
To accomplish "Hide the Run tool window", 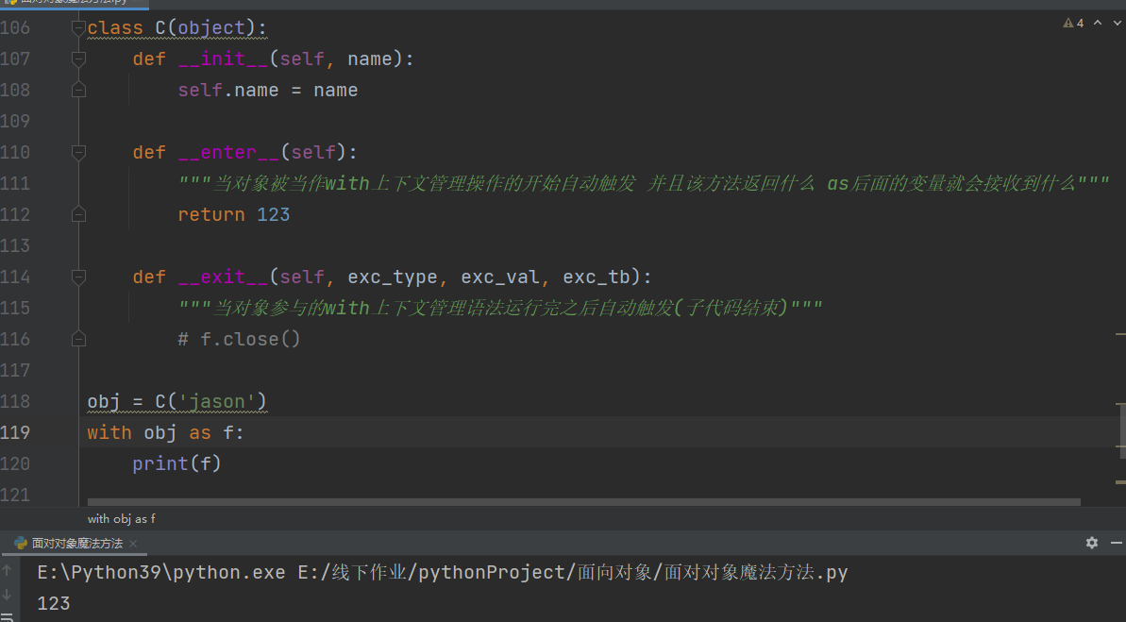I will click(1117, 543).
